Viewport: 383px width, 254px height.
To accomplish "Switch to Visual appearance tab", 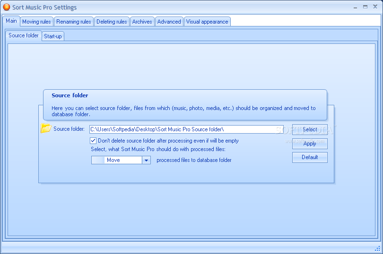I will (x=207, y=22).
